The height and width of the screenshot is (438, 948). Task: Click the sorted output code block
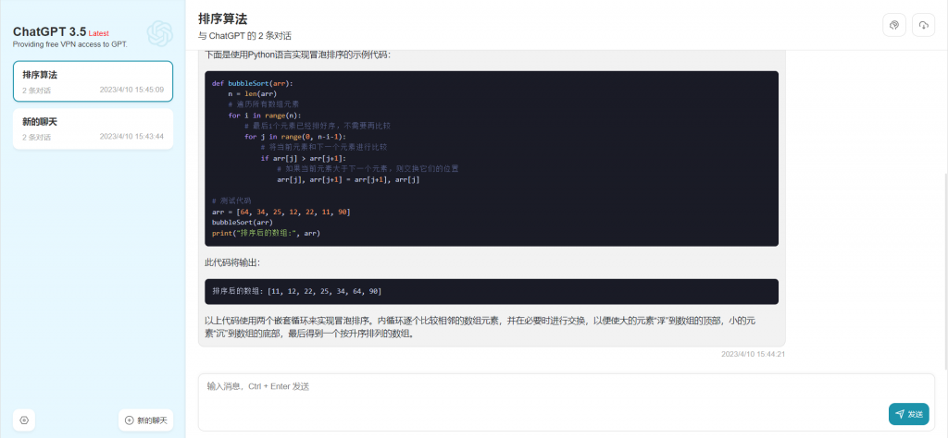click(492, 291)
